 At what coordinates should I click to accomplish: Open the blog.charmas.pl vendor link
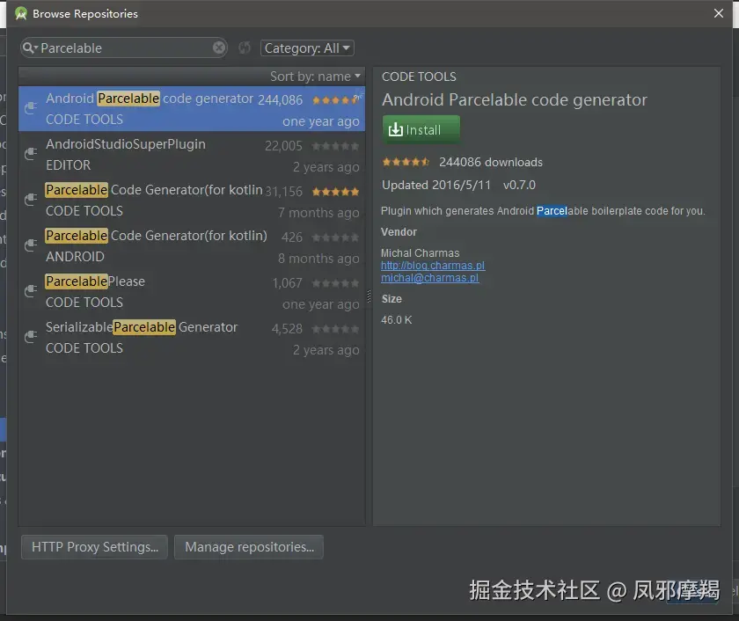point(433,266)
